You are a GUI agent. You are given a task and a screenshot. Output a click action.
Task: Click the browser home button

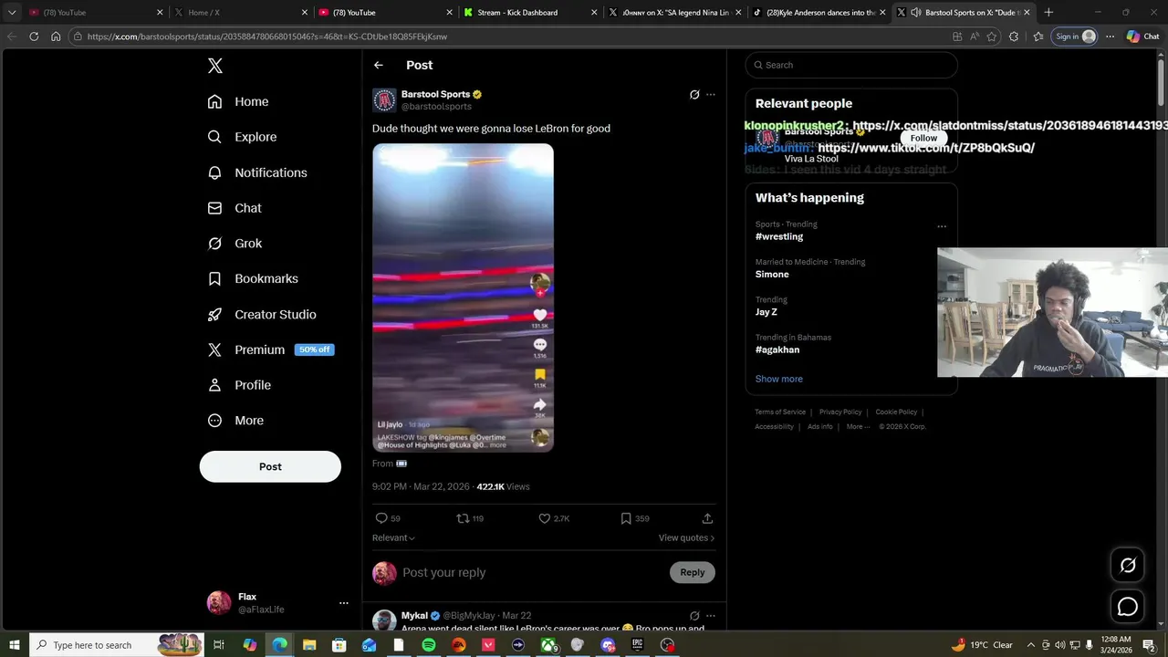56,36
